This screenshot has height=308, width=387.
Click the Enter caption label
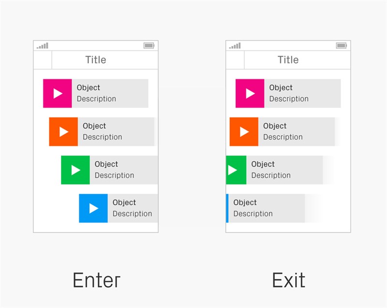pyautogui.click(x=96, y=280)
